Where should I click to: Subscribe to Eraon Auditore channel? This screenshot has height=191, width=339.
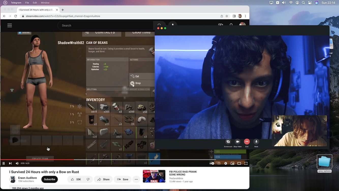pyautogui.click(x=50, y=179)
